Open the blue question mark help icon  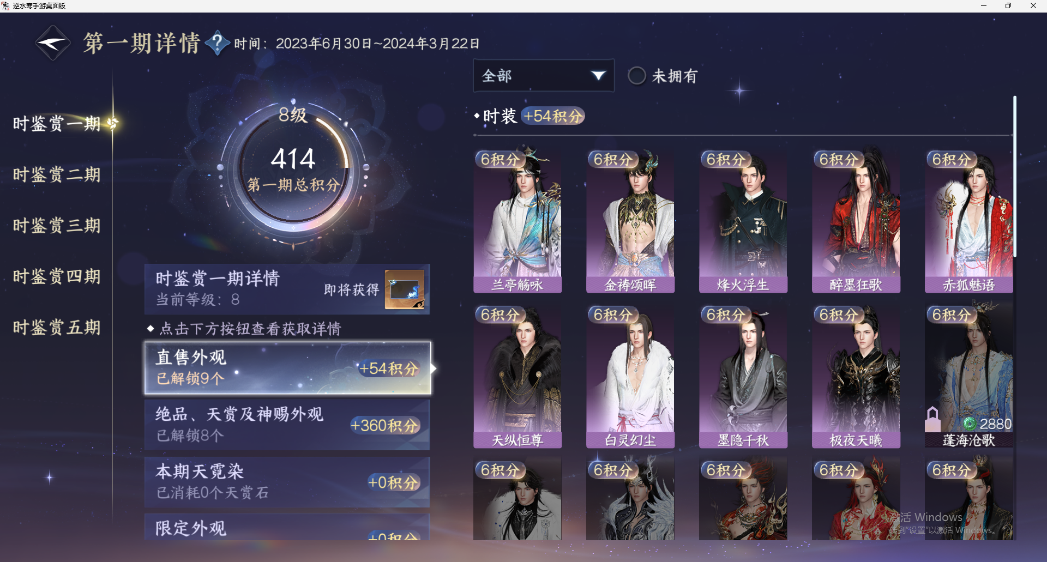217,43
